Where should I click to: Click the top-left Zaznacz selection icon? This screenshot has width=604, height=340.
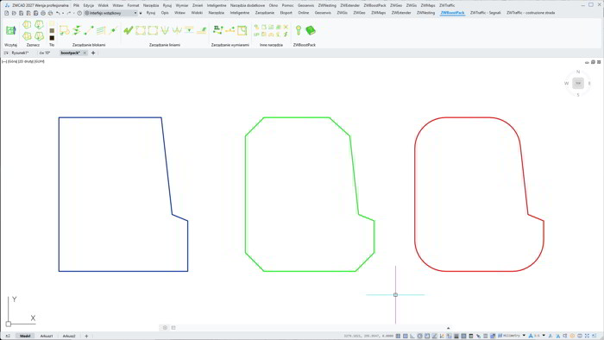tap(27, 25)
